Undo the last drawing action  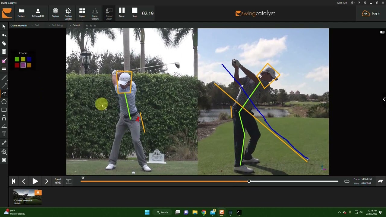point(4,35)
